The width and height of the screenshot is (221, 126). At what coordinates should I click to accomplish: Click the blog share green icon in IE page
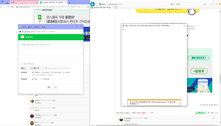197,113
